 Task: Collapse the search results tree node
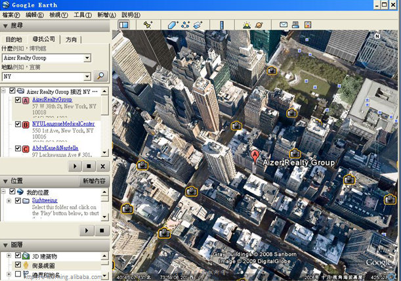pos(3,91)
